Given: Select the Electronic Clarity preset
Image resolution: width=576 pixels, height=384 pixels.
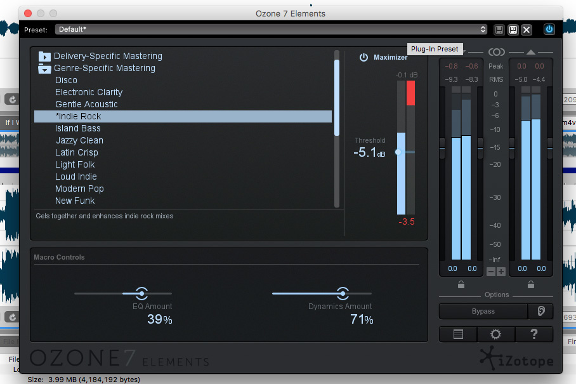Looking at the screenshot, I should [x=89, y=92].
